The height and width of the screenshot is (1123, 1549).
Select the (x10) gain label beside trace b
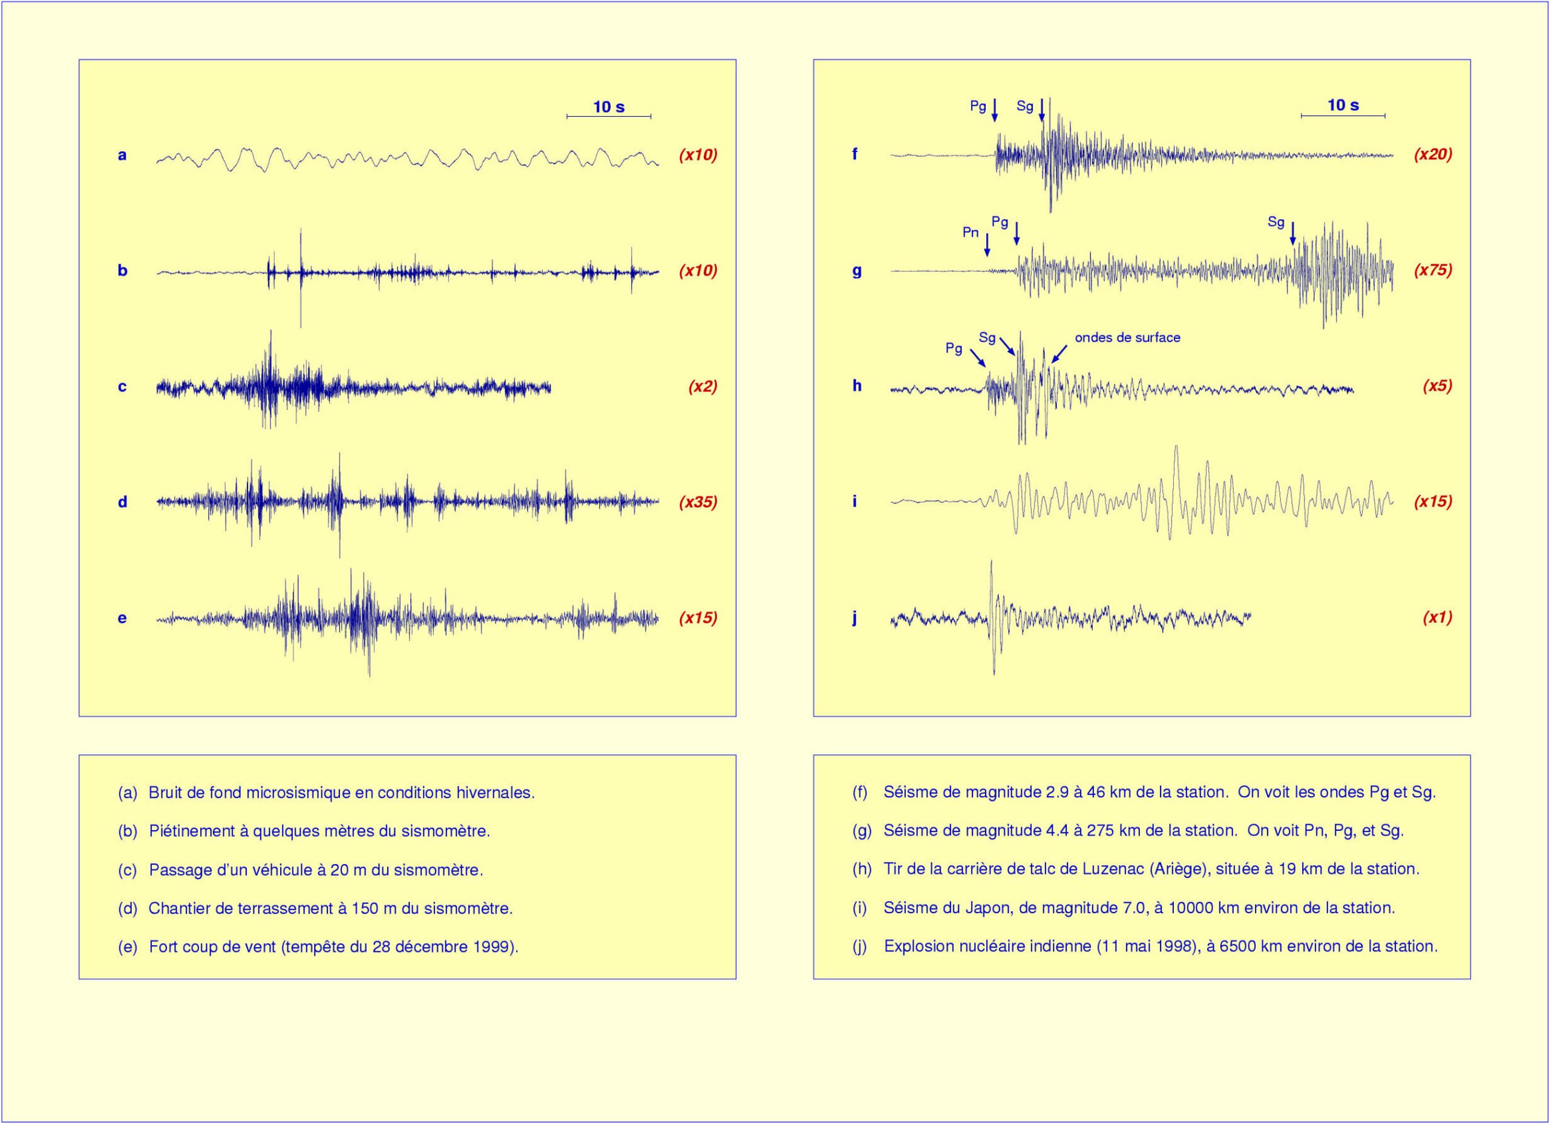click(x=698, y=270)
